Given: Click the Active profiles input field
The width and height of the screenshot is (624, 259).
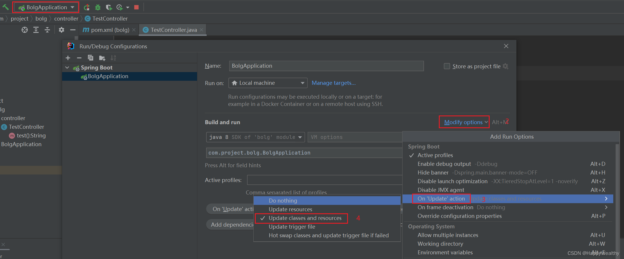Looking at the screenshot, I should tap(325, 180).
